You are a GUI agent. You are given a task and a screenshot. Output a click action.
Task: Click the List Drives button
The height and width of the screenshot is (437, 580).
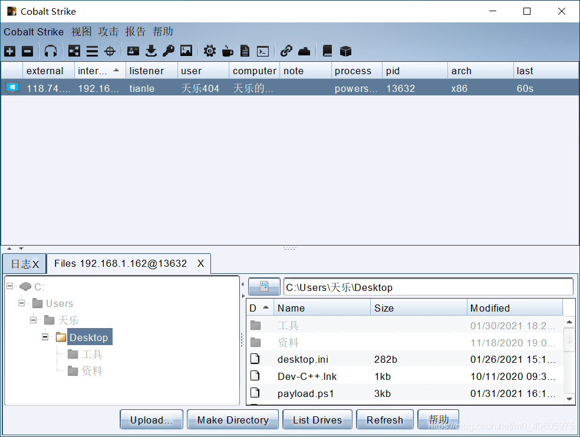point(317,419)
